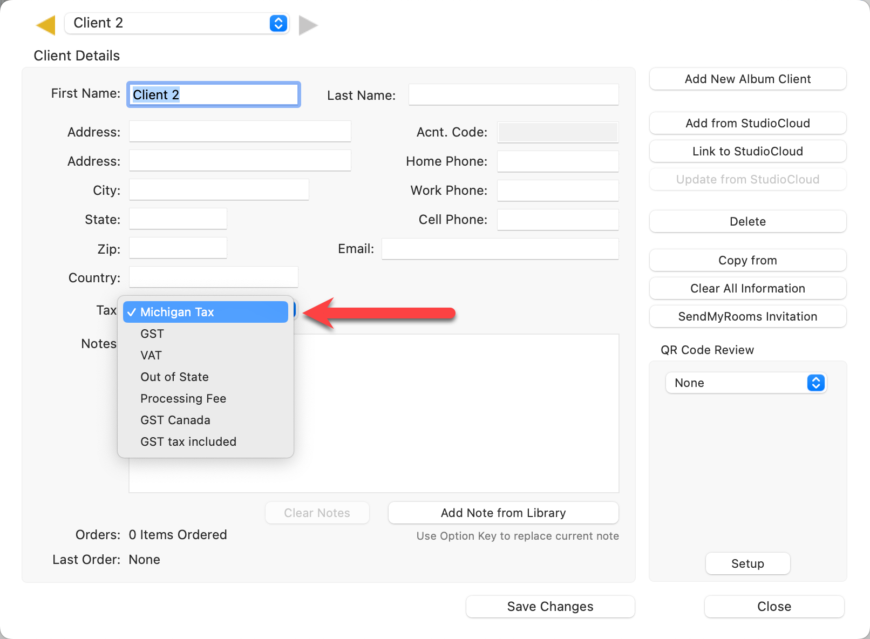Select GST from the tax list
The width and height of the screenshot is (870, 639).
click(x=152, y=334)
